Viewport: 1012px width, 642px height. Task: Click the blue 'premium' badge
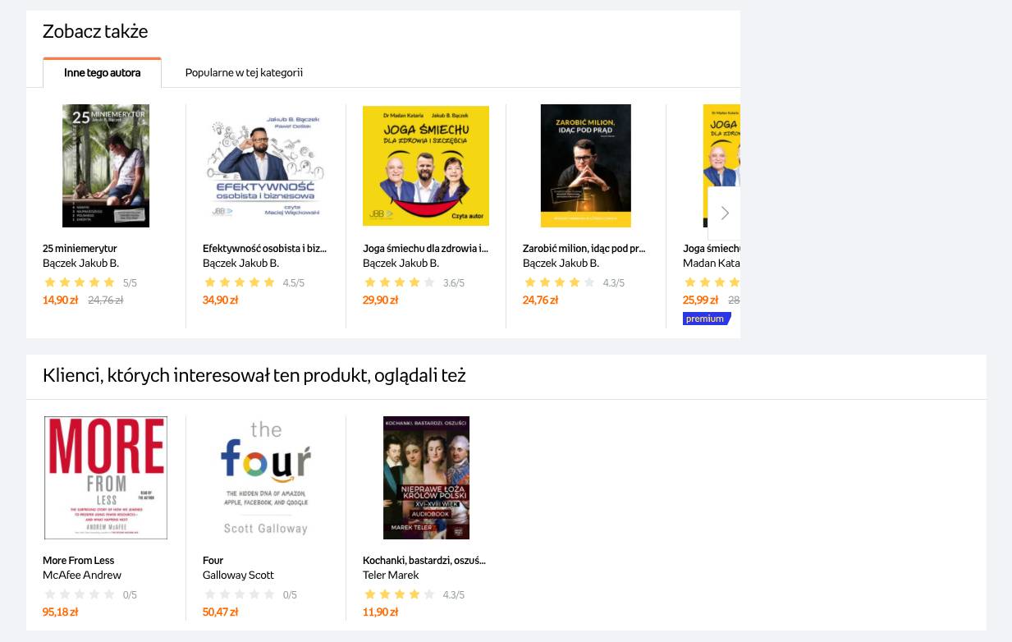point(705,319)
